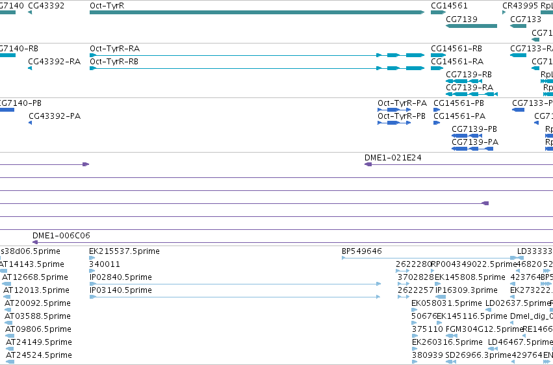This screenshot has width=553, height=365.
Task: Click the CG43392 gene label
Action: 46,6
